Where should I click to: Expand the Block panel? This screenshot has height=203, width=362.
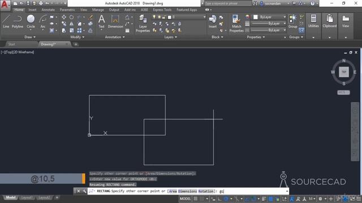pyautogui.click(x=217, y=37)
